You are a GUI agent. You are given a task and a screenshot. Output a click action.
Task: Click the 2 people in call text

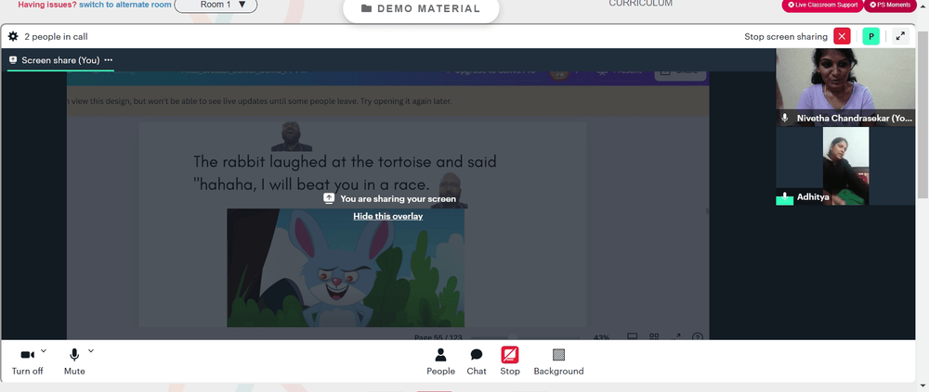tap(57, 37)
